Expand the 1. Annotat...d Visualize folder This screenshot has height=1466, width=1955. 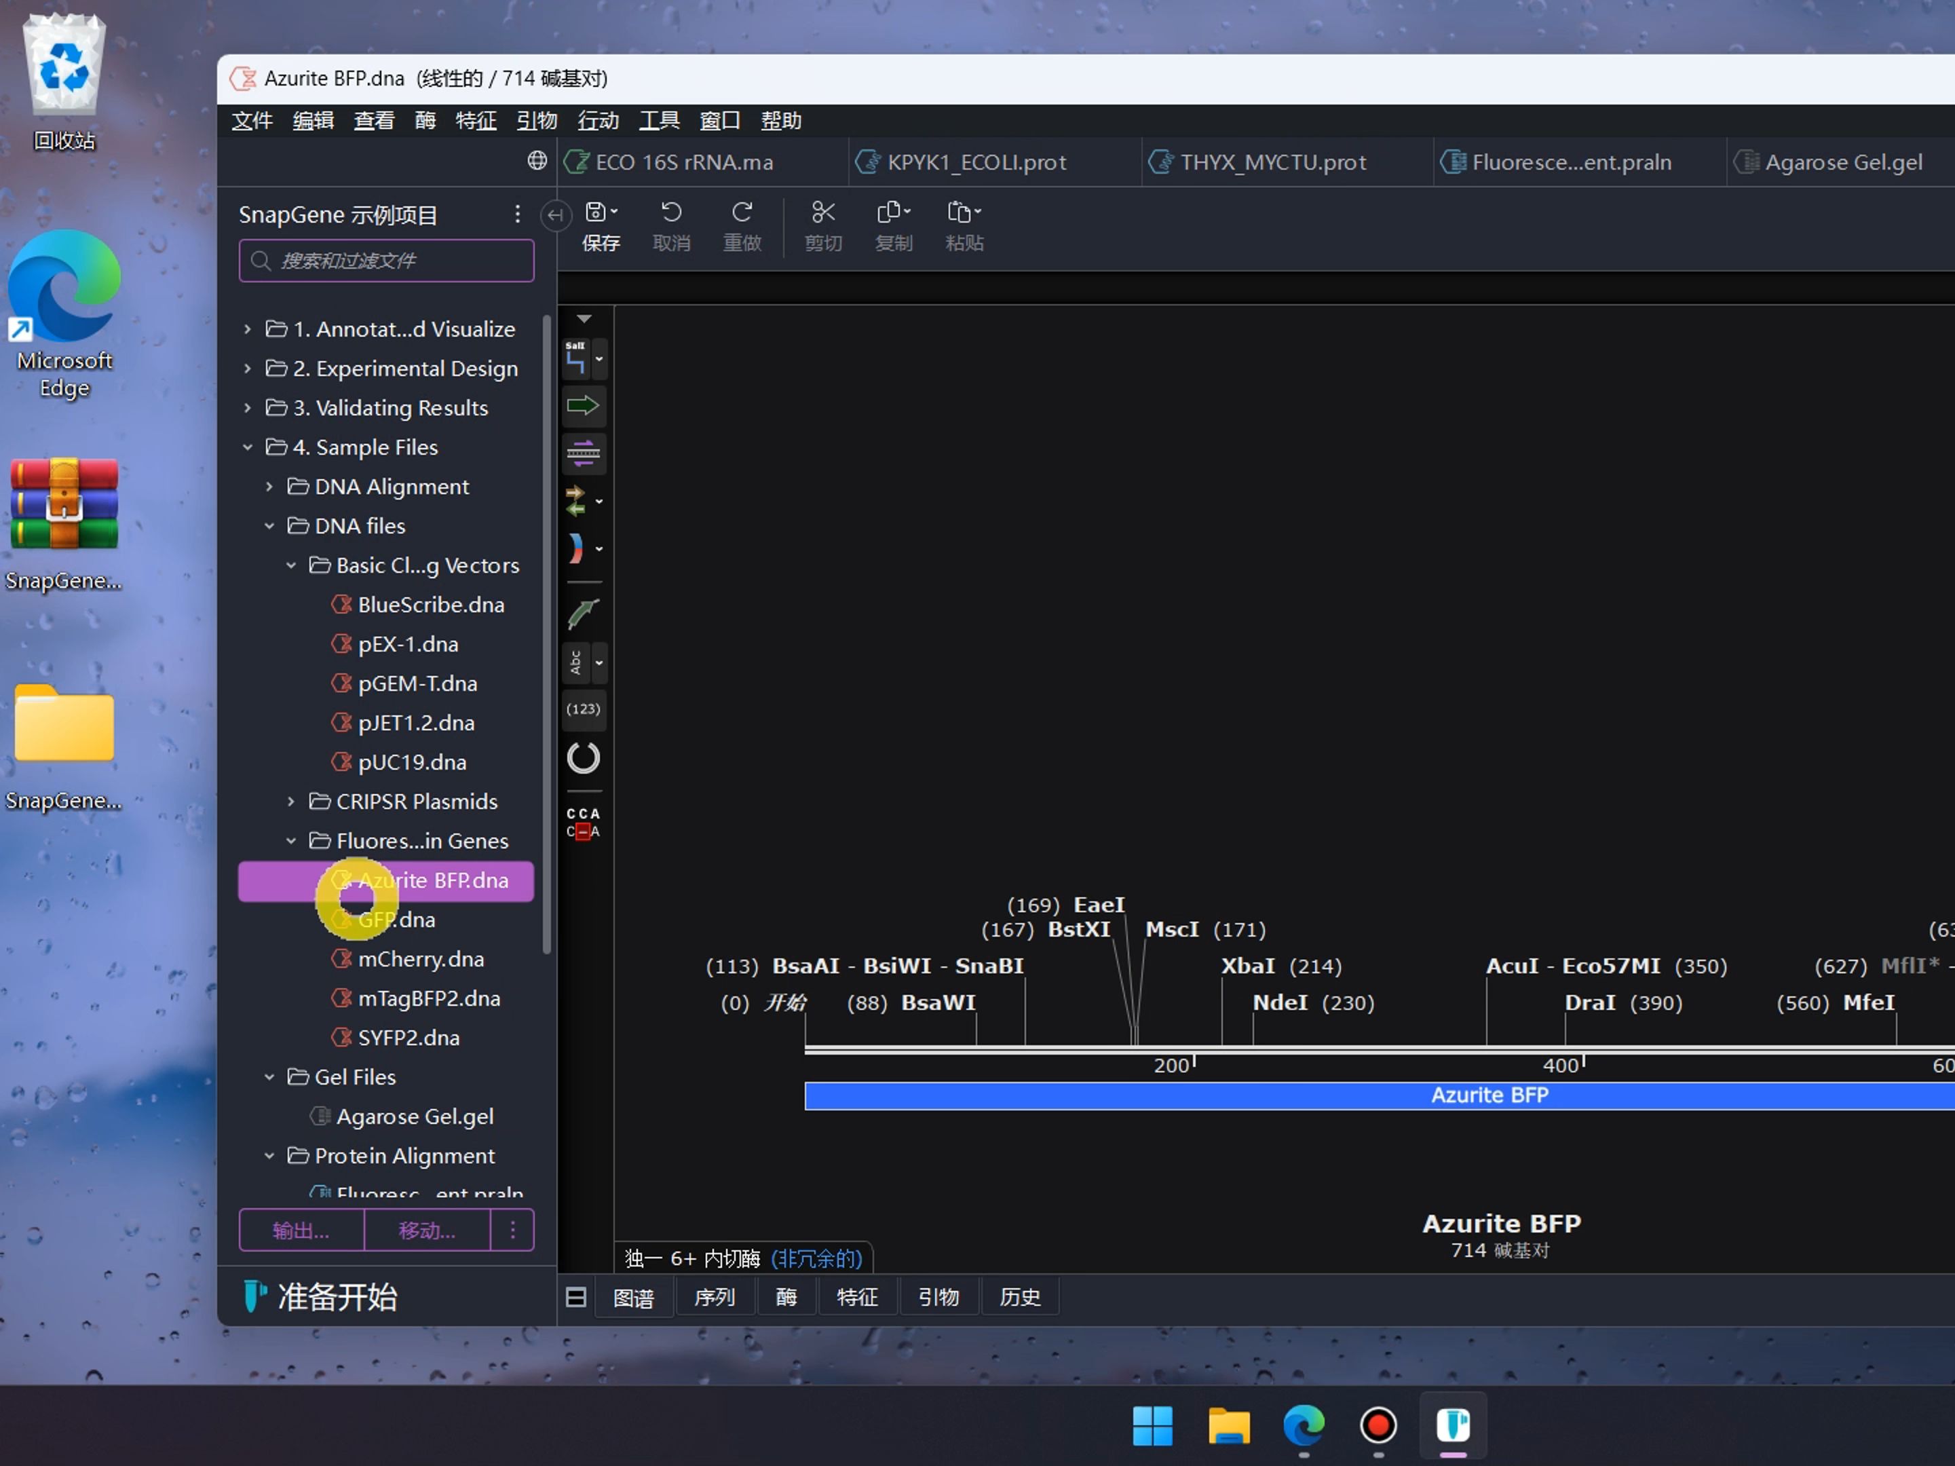point(248,329)
